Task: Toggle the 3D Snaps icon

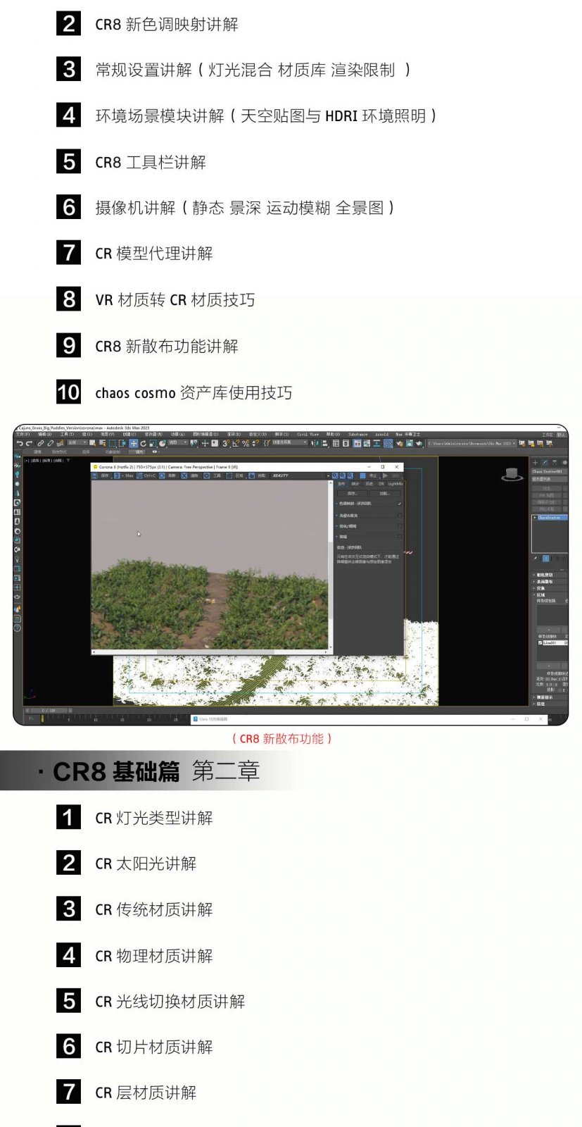Action: coord(225,444)
